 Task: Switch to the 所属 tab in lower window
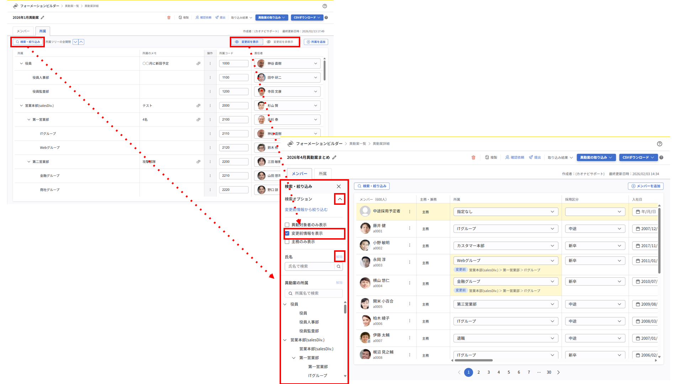[x=323, y=174]
